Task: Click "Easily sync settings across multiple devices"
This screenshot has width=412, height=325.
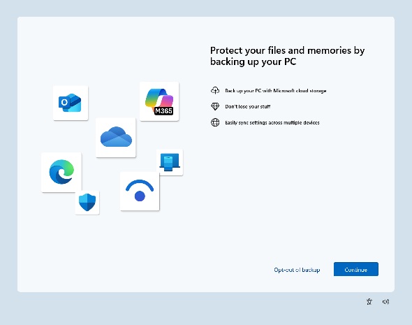Action: coord(272,122)
